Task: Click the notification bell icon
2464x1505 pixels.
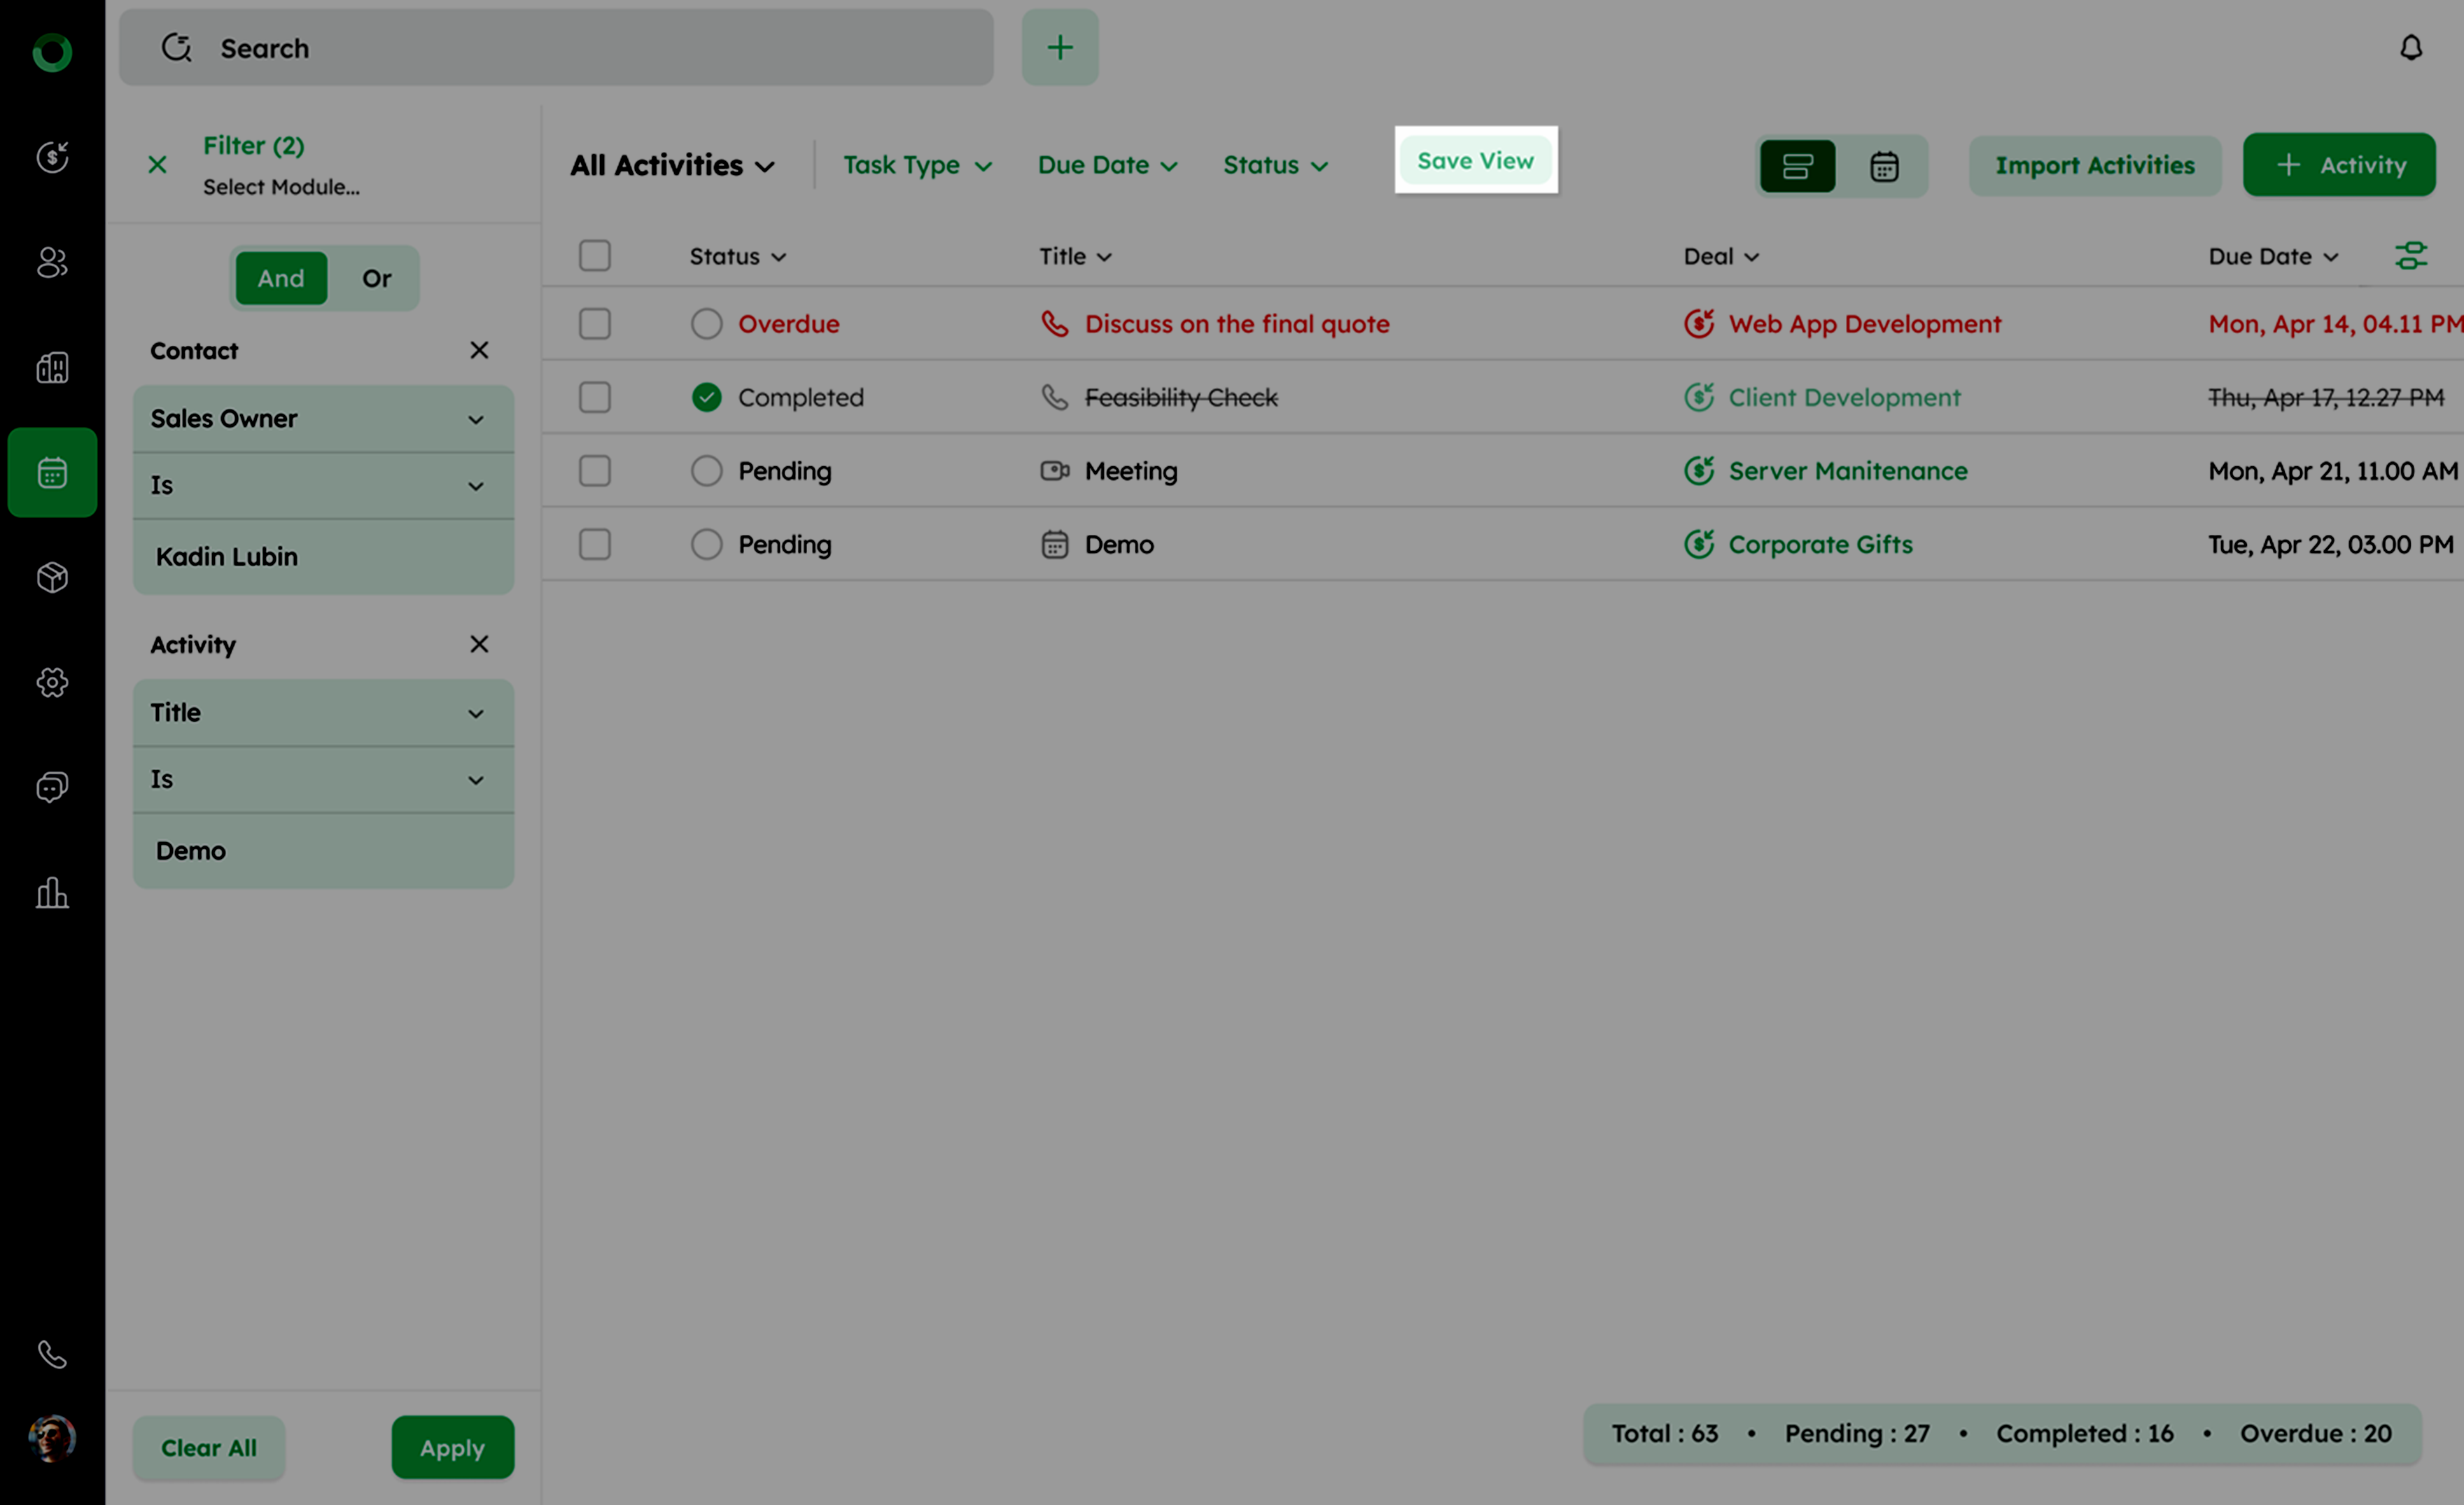Action: click(2411, 48)
